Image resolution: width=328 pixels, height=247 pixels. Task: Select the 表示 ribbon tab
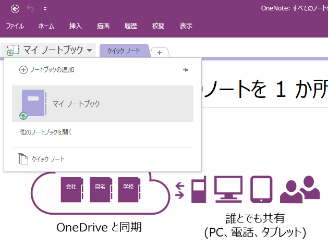186,26
